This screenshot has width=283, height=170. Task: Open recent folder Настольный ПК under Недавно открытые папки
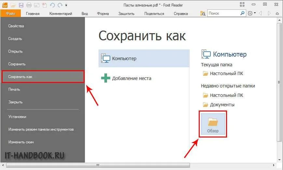pyautogui.click(x=223, y=95)
